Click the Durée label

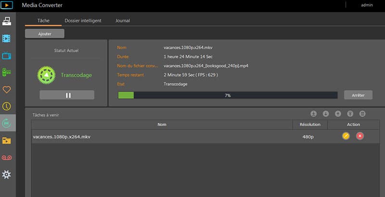(x=123, y=57)
